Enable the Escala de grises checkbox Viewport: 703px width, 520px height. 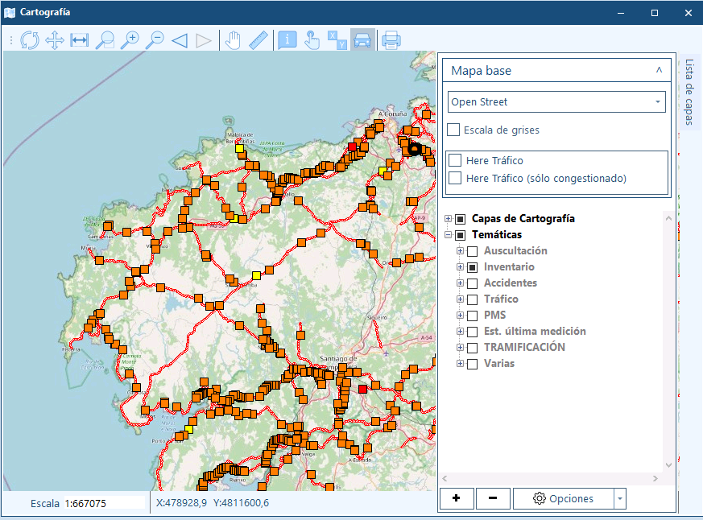454,130
